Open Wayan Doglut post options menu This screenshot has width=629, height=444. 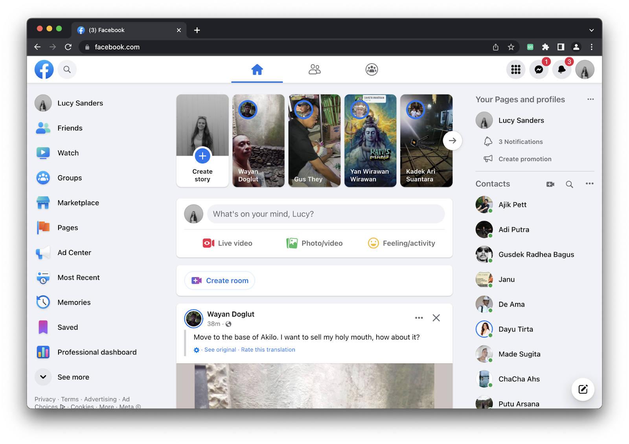(419, 318)
